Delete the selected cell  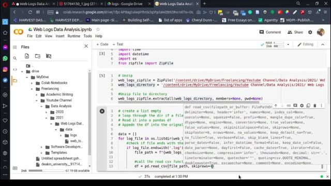coord(315,105)
